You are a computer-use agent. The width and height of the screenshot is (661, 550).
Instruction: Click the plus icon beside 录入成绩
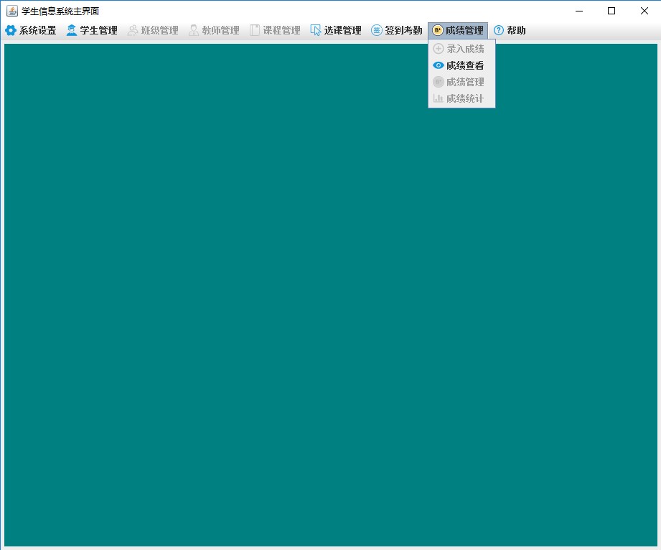tap(439, 49)
